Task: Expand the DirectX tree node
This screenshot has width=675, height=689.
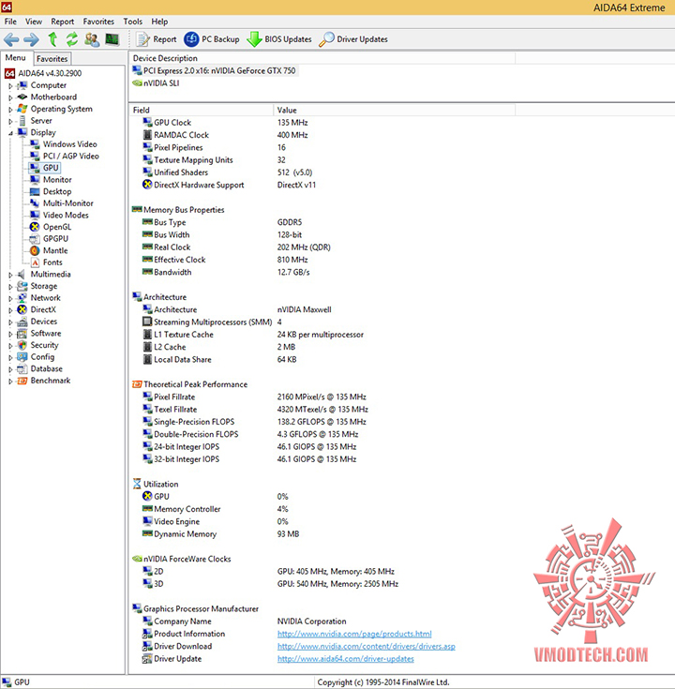Action: [10, 310]
